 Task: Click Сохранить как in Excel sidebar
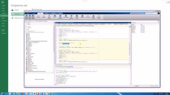point(4,16)
